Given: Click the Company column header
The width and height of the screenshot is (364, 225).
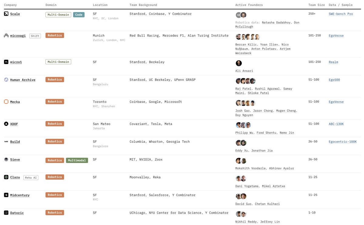Looking at the screenshot, I should point(10,5).
